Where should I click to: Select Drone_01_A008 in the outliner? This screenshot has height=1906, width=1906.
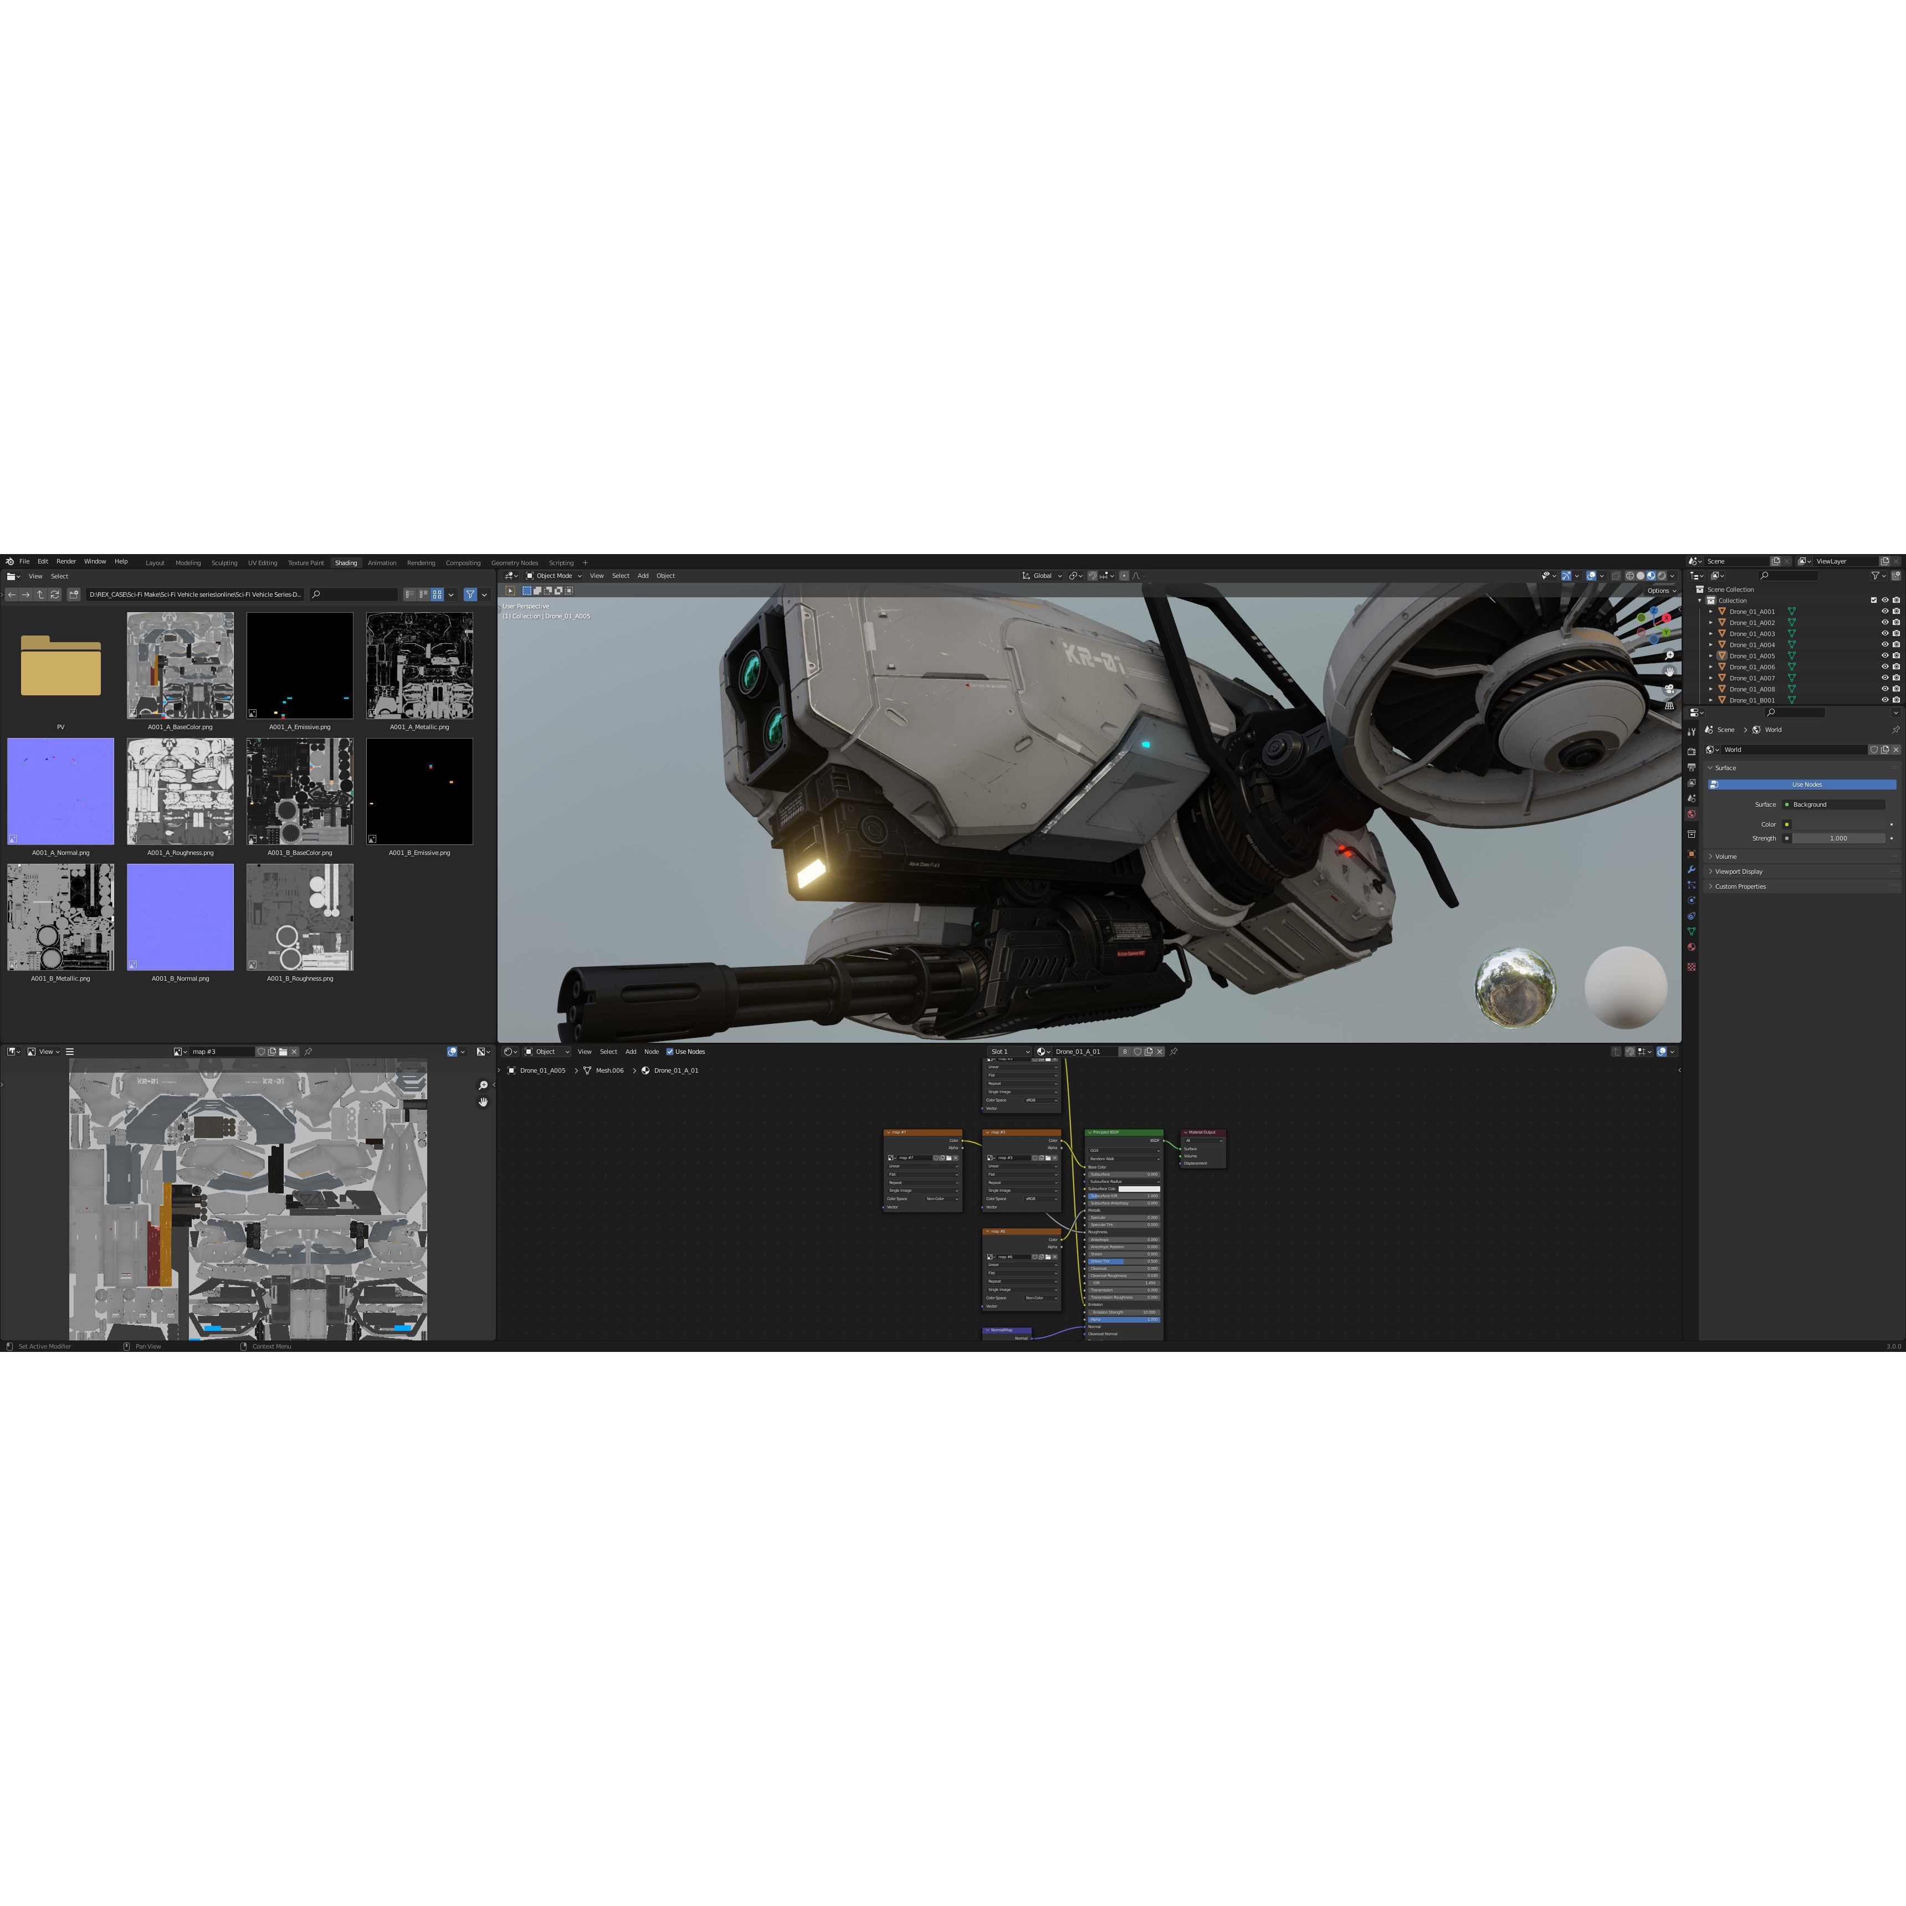(1752, 689)
